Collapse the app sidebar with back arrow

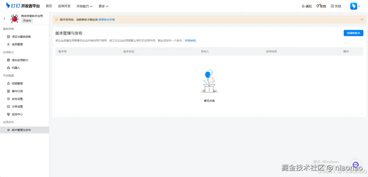(x=4, y=18)
